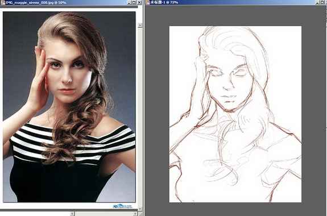Click the gray pasteboard above the sketch canvas

point(235,16)
